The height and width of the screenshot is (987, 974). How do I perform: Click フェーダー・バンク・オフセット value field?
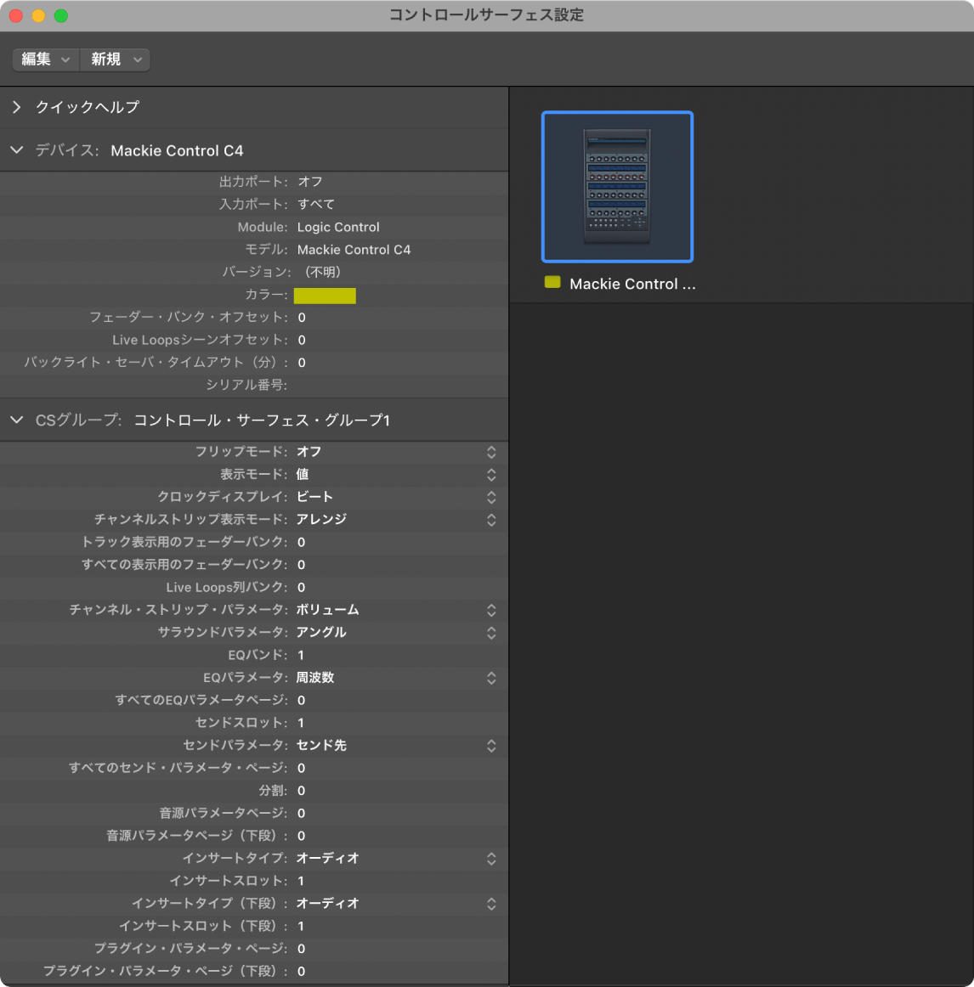[x=302, y=318]
